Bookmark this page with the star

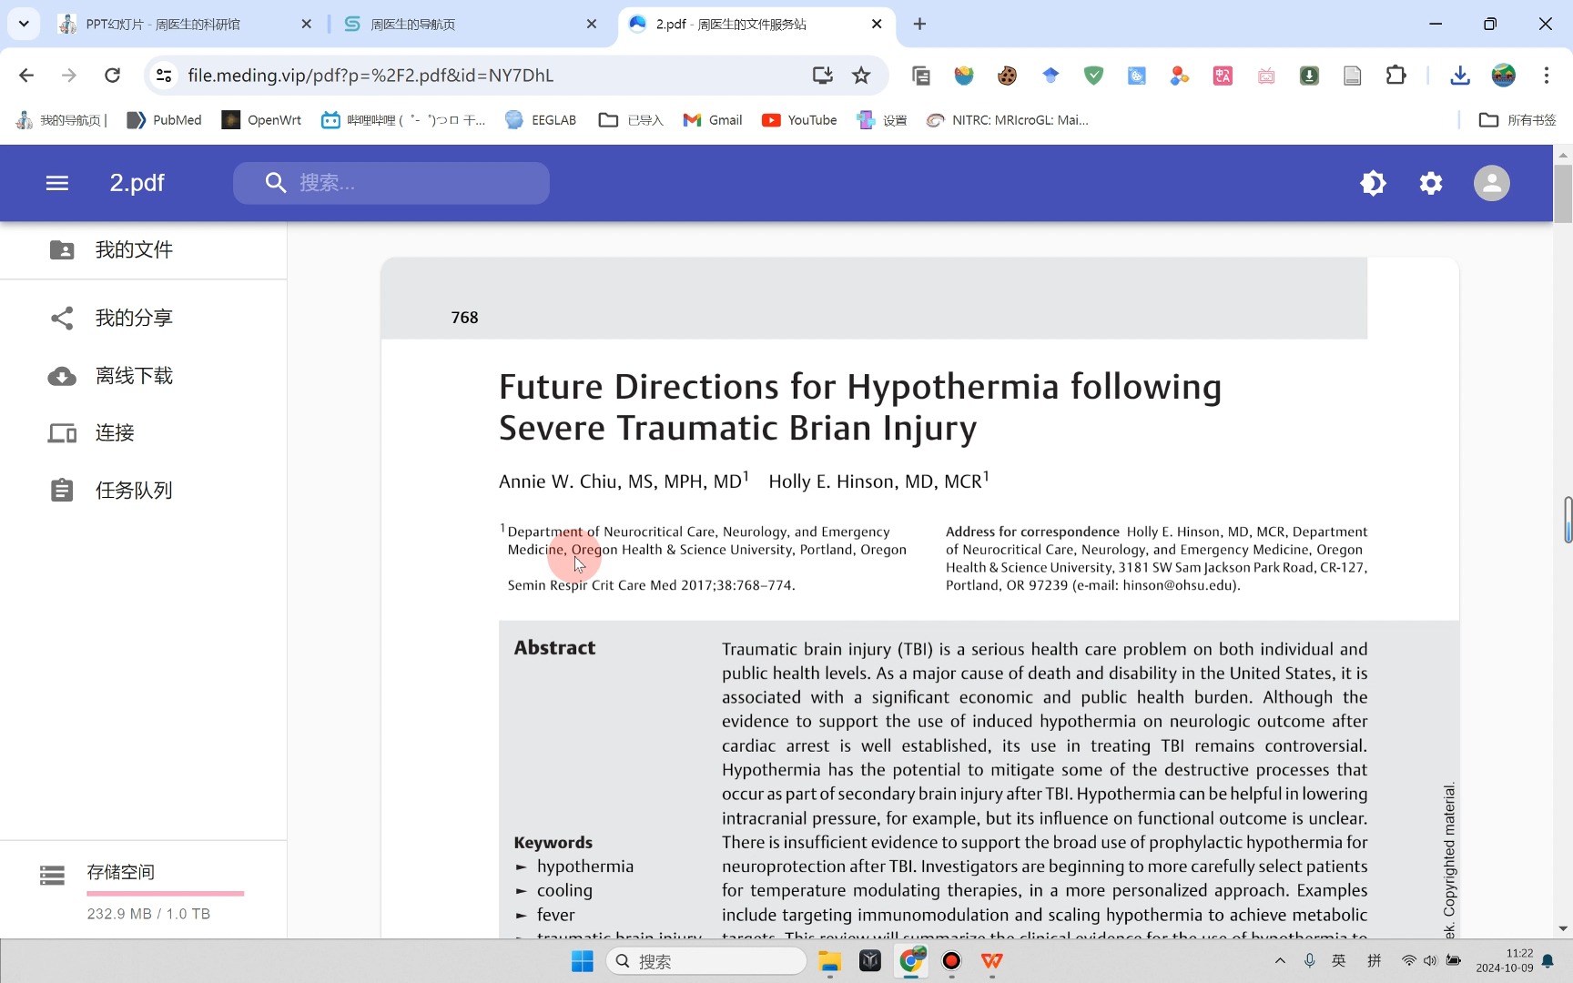pos(861,76)
